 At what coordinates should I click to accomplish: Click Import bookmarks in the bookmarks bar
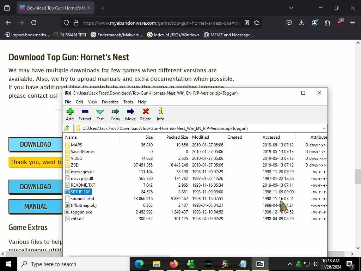click(27, 35)
